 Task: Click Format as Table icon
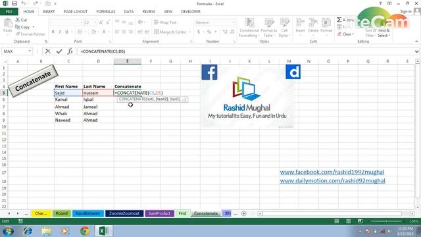(x=269, y=23)
